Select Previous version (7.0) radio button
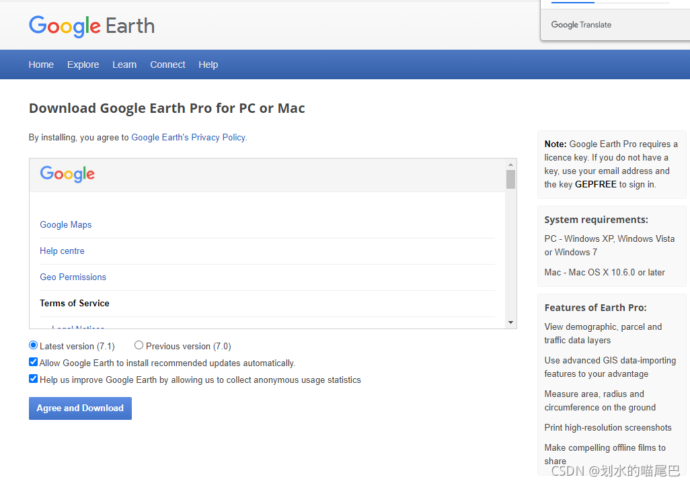This screenshot has width=690, height=483. click(139, 345)
